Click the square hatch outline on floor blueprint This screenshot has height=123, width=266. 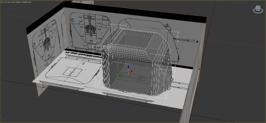(x=72, y=72)
